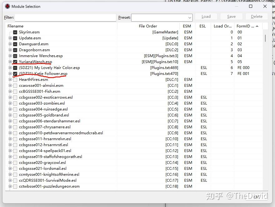Expand the Dragonborn.esm tree node
Image resolution: width=275 pixels, height=207 pixels.
coord(10,50)
